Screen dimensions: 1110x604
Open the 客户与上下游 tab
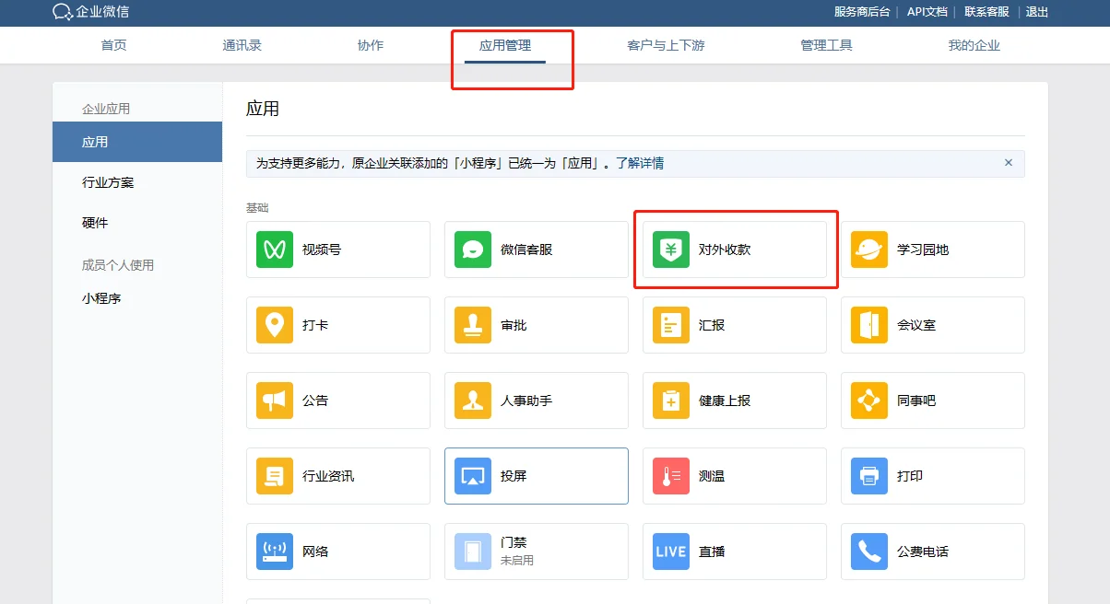click(x=666, y=45)
